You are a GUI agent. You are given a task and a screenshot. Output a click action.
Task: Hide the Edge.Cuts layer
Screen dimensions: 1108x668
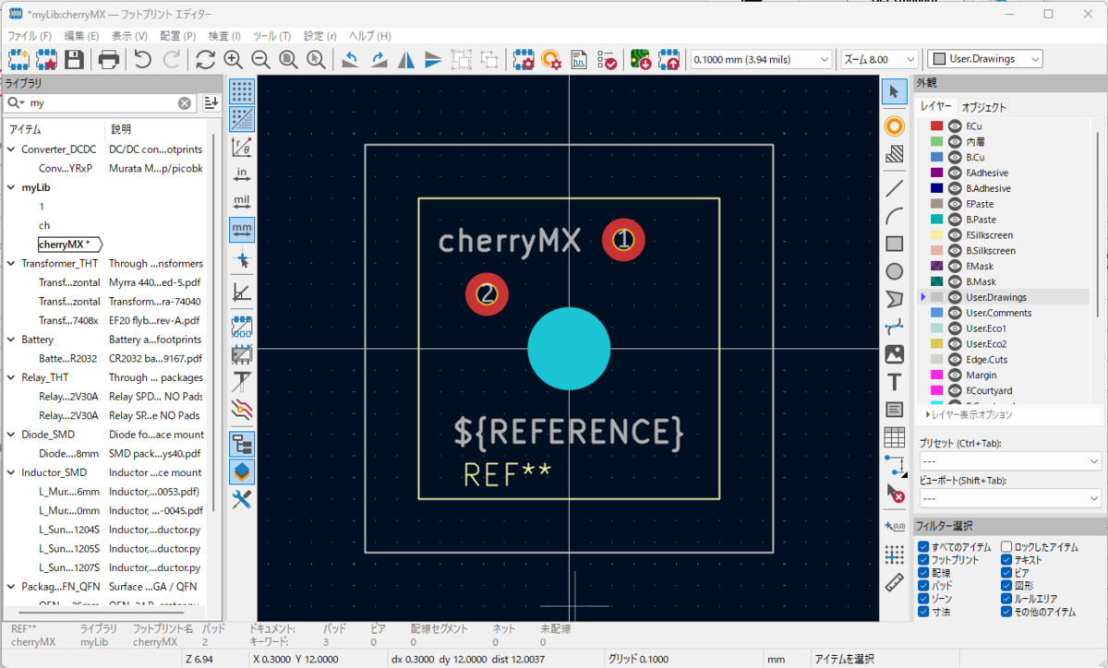955,360
